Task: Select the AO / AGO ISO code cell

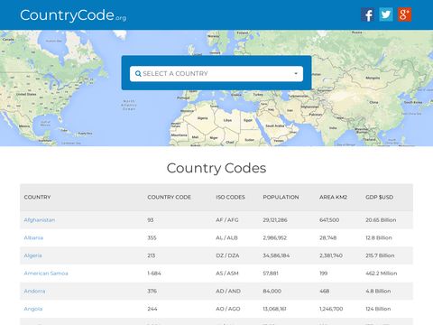Action: pyautogui.click(x=228, y=309)
